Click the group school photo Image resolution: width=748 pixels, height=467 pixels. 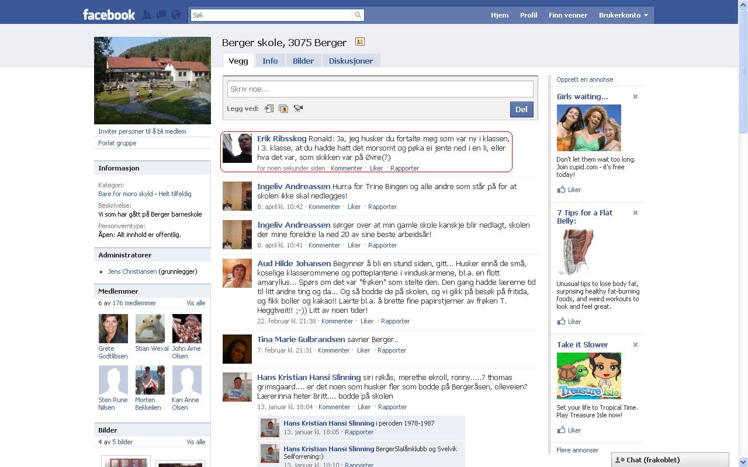[153, 81]
